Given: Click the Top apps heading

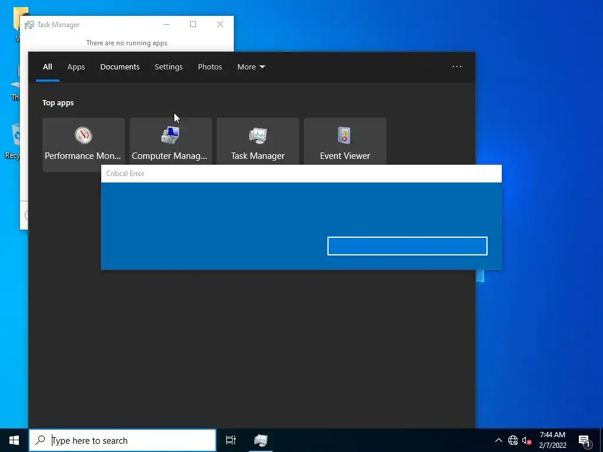Looking at the screenshot, I should point(58,103).
